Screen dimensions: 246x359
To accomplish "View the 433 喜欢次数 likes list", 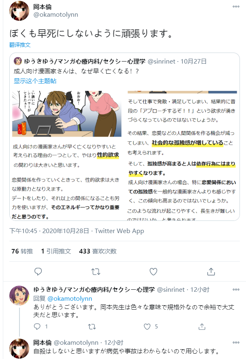I will point(98,251).
